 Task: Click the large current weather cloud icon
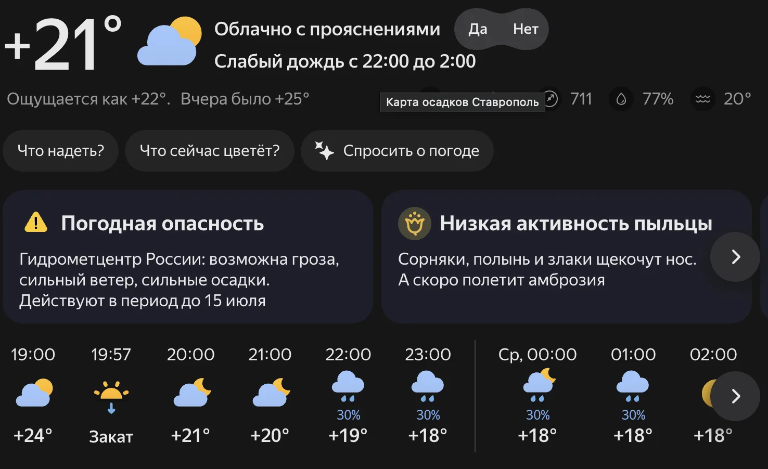(169, 42)
